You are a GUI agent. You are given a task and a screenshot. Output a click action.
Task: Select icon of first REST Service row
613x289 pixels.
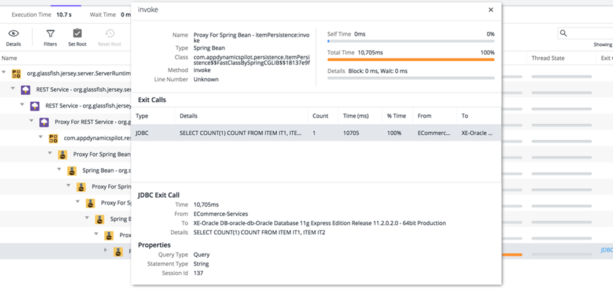(25, 90)
